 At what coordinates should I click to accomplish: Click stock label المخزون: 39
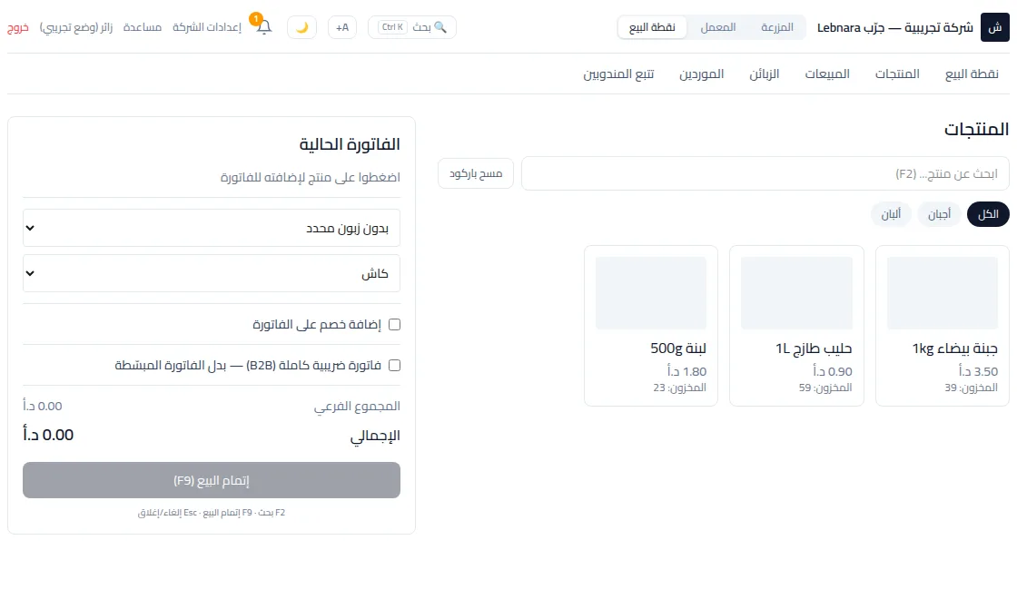[x=971, y=388]
